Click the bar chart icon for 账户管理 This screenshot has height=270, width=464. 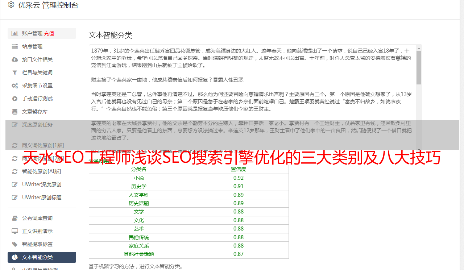[15, 33]
